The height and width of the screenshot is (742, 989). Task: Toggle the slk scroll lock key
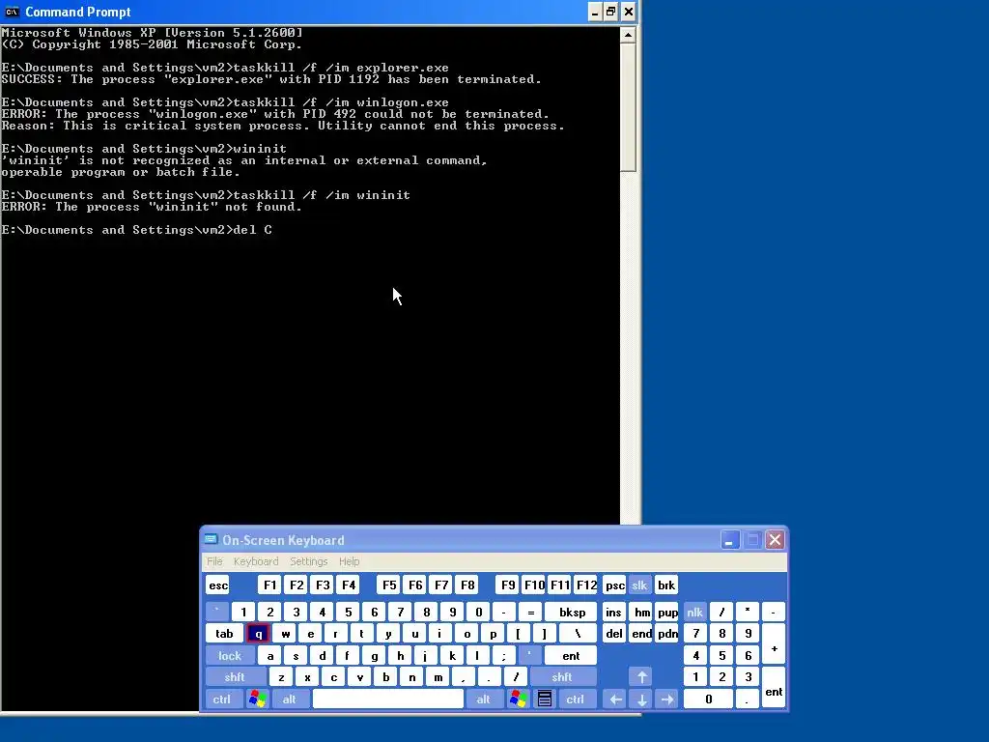tap(639, 585)
